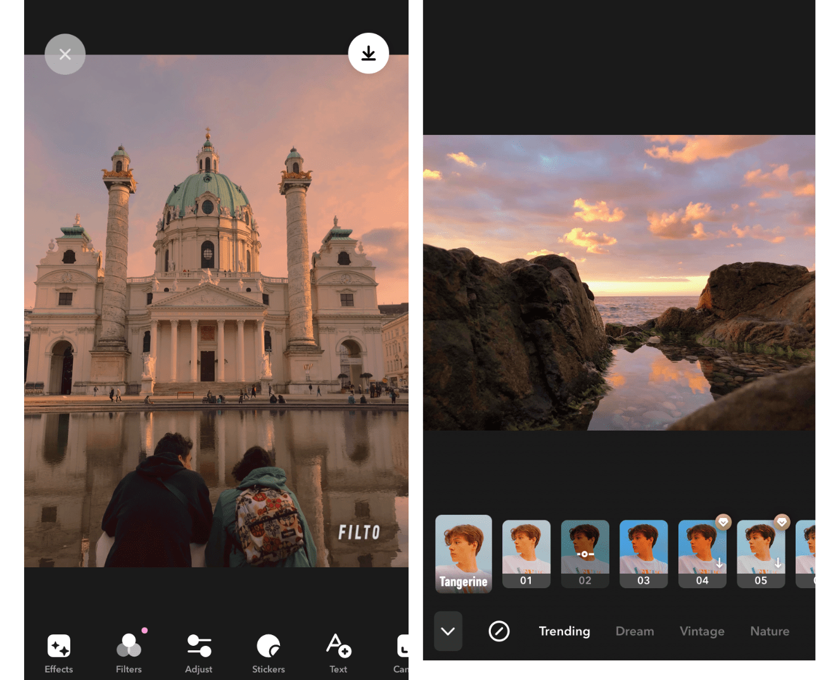Image resolution: width=826 pixels, height=680 pixels.
Task: Remove the applied filter with the none icon
Action: 499,631
